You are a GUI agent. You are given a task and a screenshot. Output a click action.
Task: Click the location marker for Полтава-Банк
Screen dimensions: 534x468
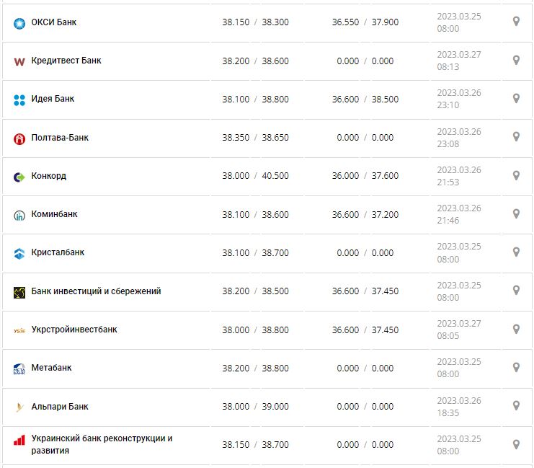pyautogui.click(x=516, y=136)
